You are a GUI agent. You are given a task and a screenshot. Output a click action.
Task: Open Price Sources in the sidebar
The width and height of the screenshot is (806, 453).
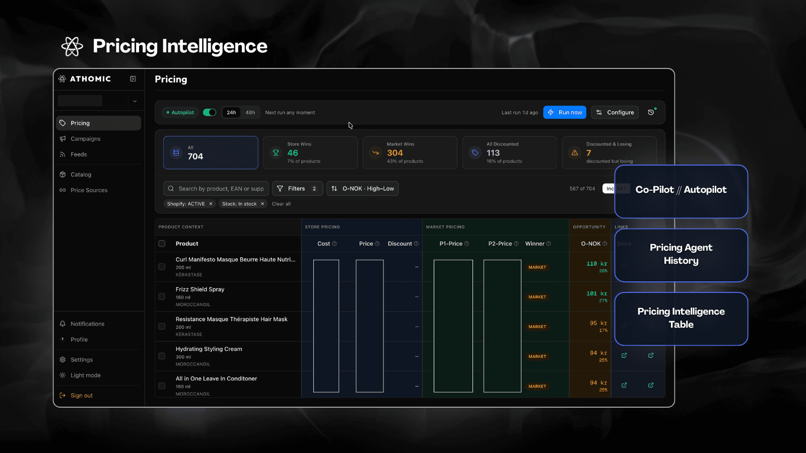pyautogui.click(x=99, y=190)
